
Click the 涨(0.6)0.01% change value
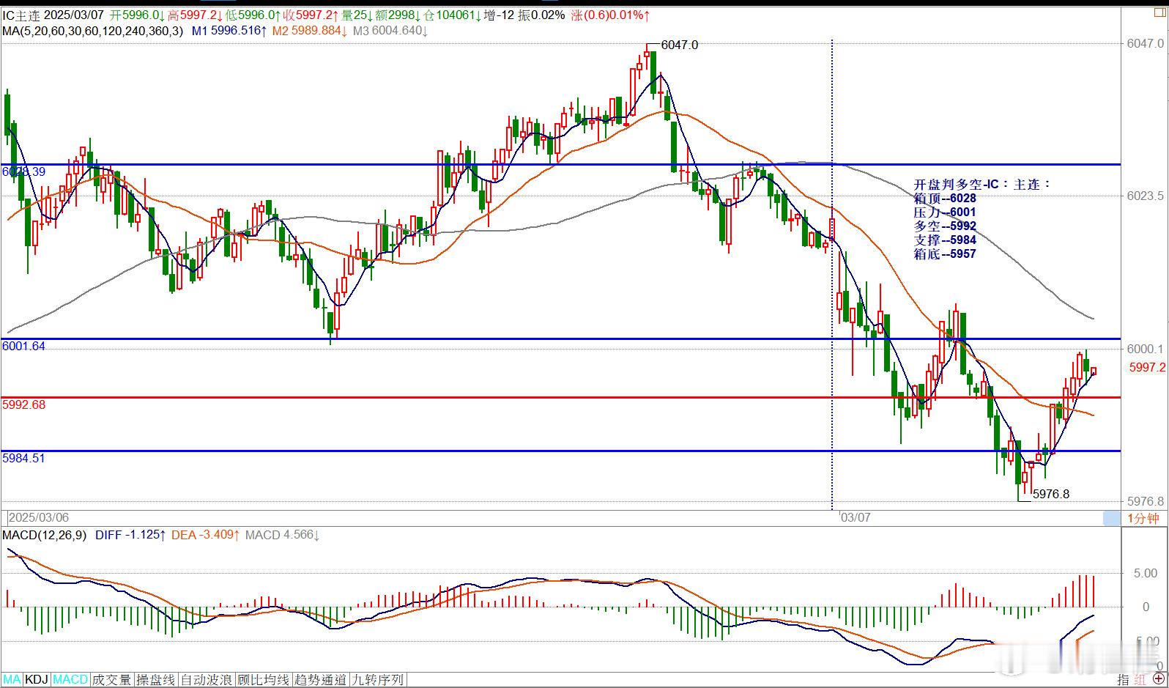click(611, 15)
